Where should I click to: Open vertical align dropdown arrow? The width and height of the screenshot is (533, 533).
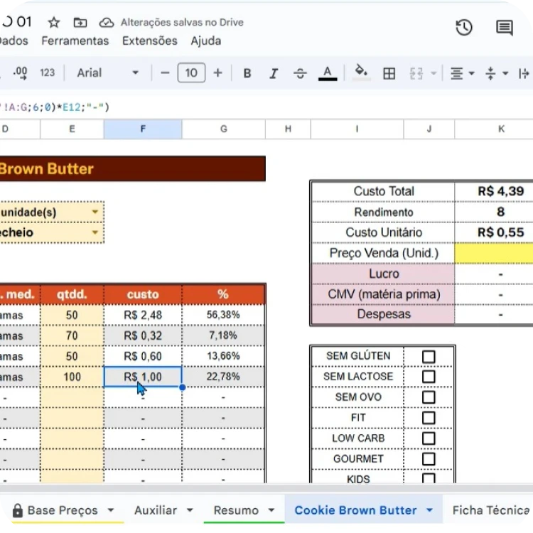(x=505, y=73)
